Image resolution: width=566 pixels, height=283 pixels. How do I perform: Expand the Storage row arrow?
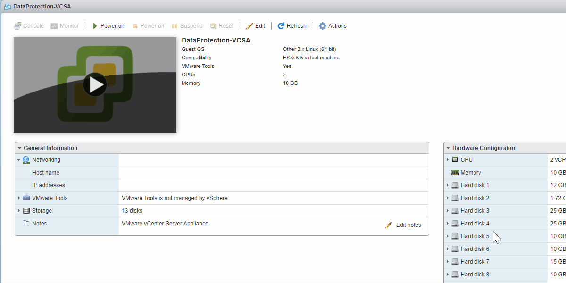(x=19, y=211)
